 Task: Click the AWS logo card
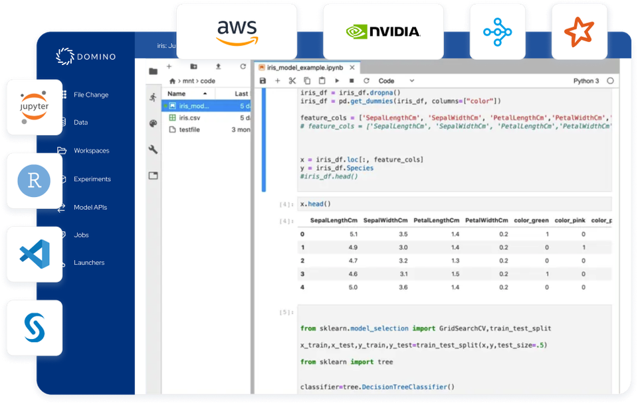pos(237,32)
